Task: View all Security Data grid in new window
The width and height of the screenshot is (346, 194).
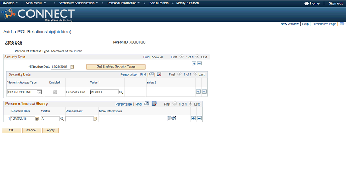Action: pos(151,74)
